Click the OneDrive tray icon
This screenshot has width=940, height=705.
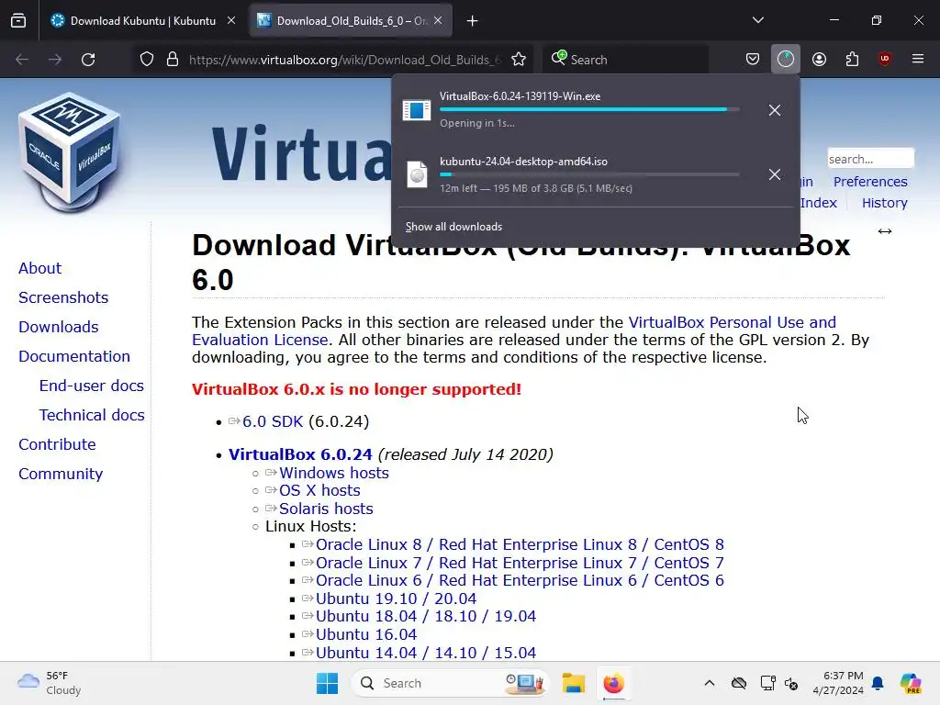click(x=739, y=683)
